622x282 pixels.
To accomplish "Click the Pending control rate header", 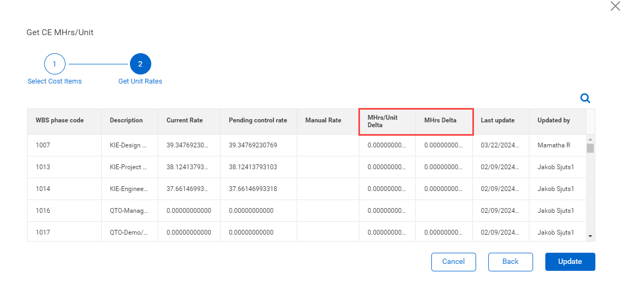I will 258,120.
